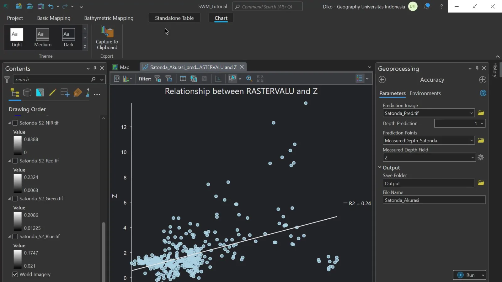This screenshot has width=502, height=282.
Task: Collapse the Output section
Action: pos(380,168)
